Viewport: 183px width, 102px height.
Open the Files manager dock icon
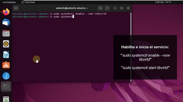pos(6,33)
